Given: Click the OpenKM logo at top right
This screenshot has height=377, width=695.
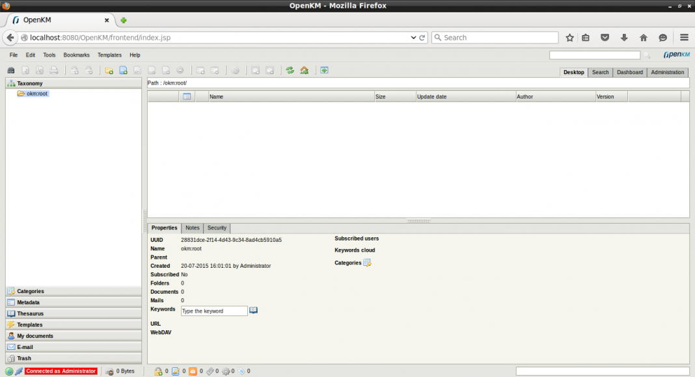Looking at the screenshot, I should (677, 55).
